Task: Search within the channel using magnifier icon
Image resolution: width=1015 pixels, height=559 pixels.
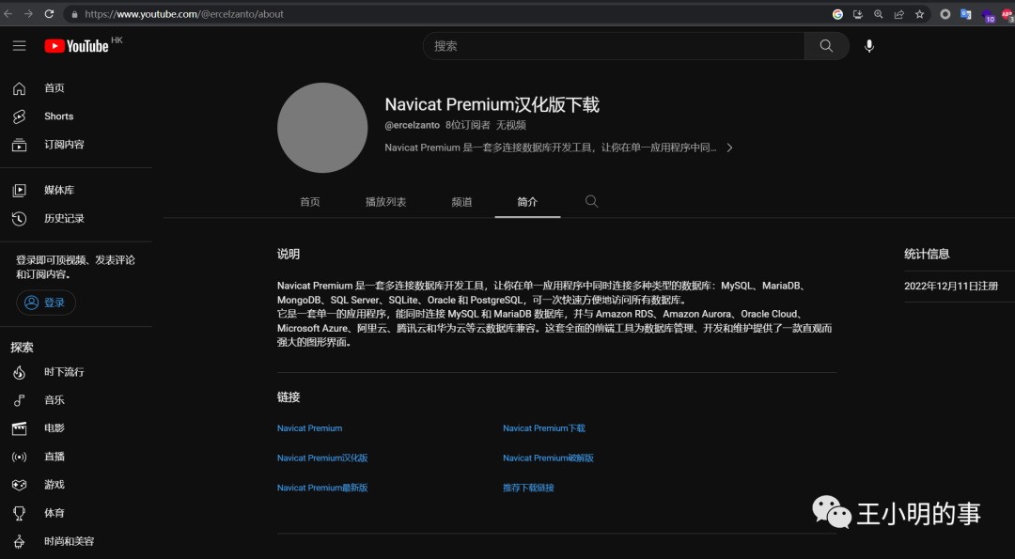Action: [591, 201]
